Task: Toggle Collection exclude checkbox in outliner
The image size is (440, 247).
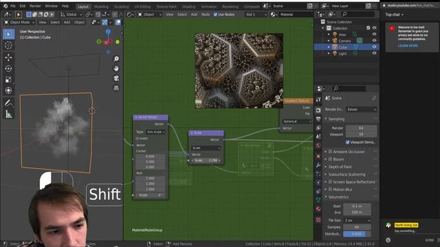Action: point(368,28)
